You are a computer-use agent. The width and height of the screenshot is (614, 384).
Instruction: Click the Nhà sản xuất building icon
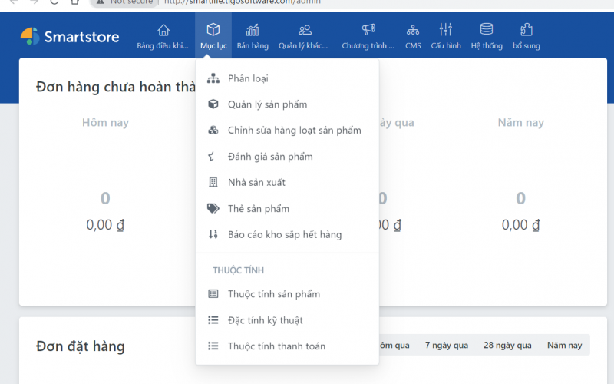(213, 182)
